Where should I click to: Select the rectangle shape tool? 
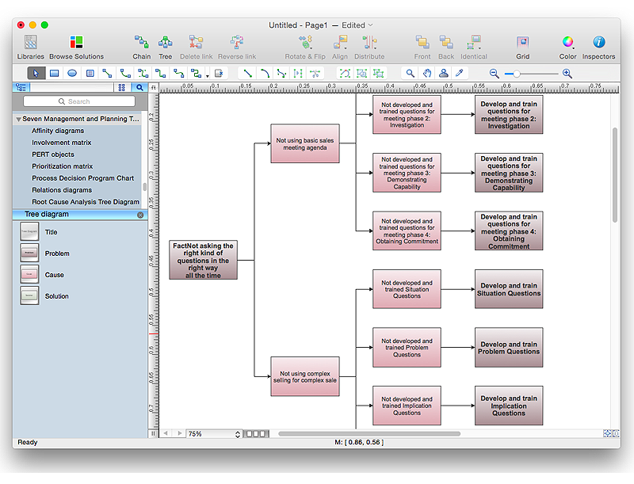[x=55, y=73]
